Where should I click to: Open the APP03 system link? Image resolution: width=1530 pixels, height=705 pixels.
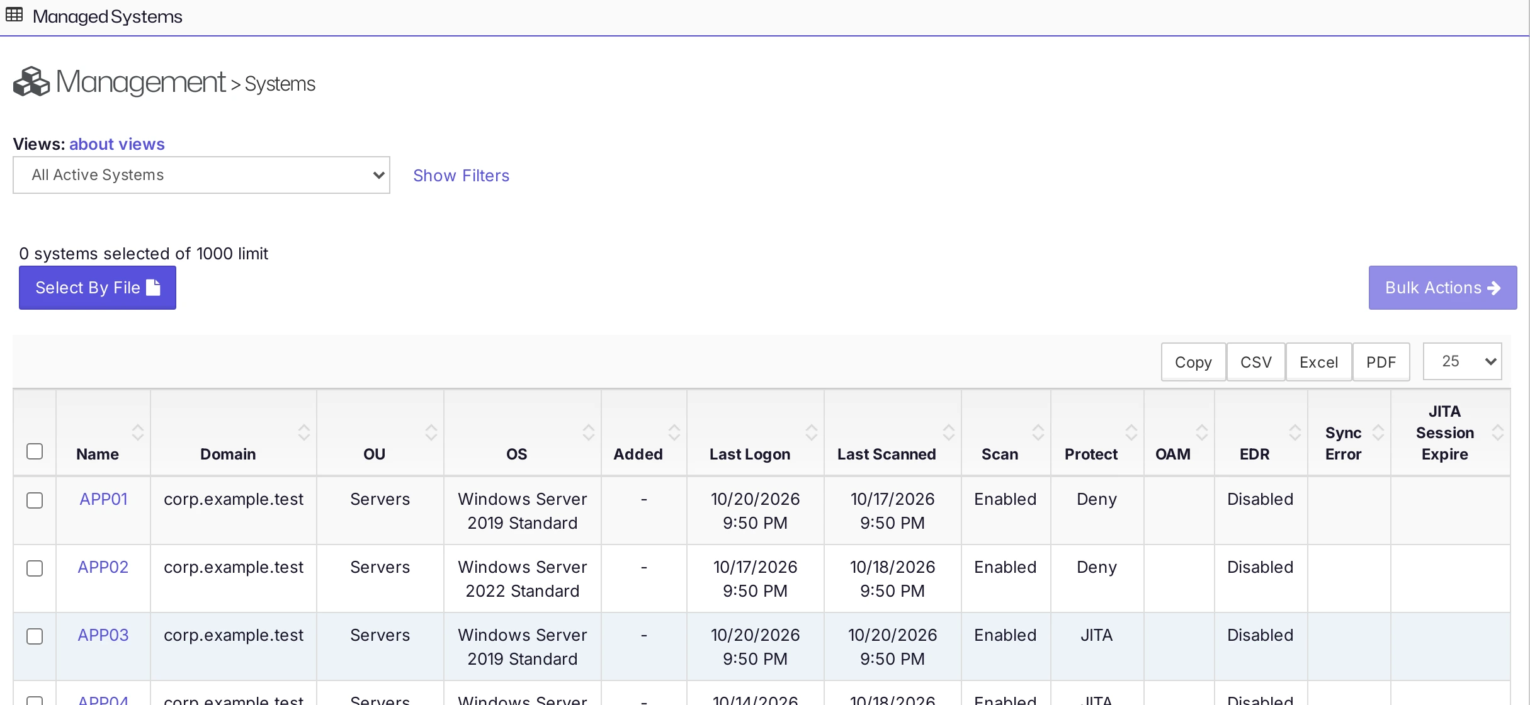pyautogui.click(x=103, y=635)
